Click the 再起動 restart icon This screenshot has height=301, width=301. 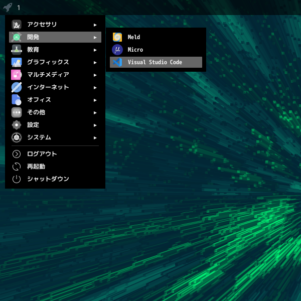(x=17, y=167)
